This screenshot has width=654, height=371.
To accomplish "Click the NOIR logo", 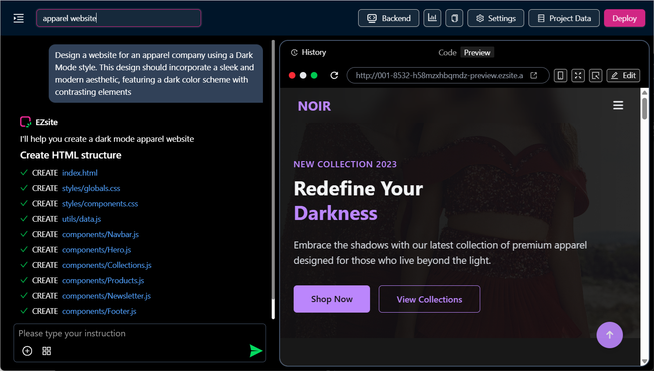I will [x=314, y=106].
